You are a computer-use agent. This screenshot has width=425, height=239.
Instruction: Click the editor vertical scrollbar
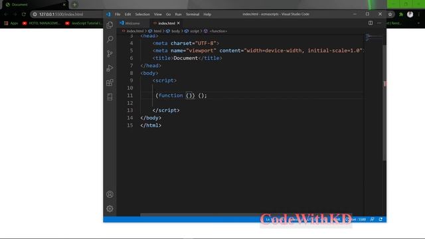(x=384, y=103)
